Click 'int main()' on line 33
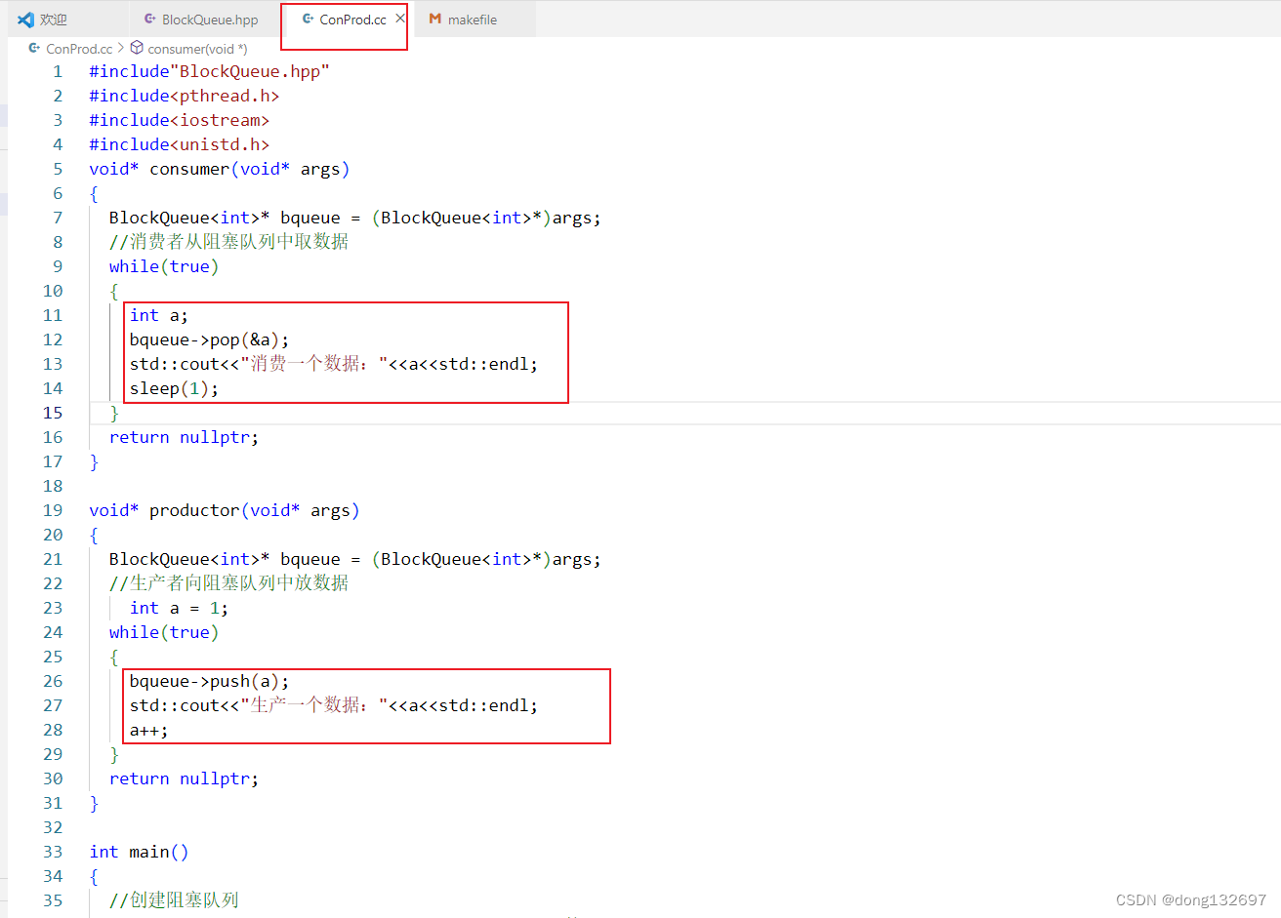The width and height of the screenshot is (1281, 918). (x=140, y=852)
